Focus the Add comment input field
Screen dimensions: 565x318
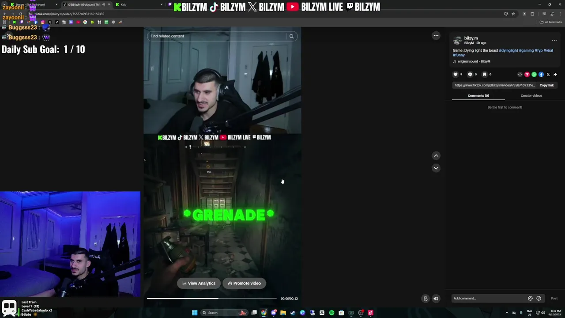click(490, 298)
